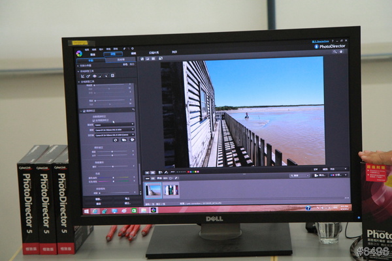The image size is (392, 261).
Task: Open the lens maker dropdown showing Canon
Action: [114, 125]
